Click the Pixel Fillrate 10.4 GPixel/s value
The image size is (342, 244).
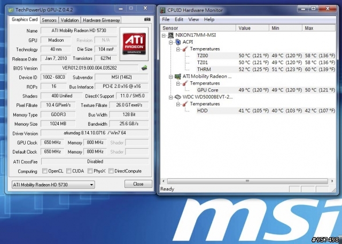click(58, 105)
